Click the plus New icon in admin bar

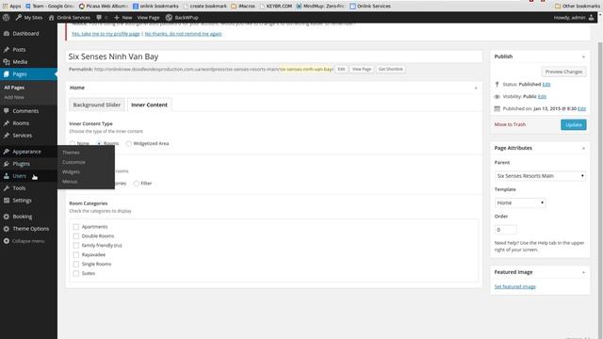coord(117,17)
